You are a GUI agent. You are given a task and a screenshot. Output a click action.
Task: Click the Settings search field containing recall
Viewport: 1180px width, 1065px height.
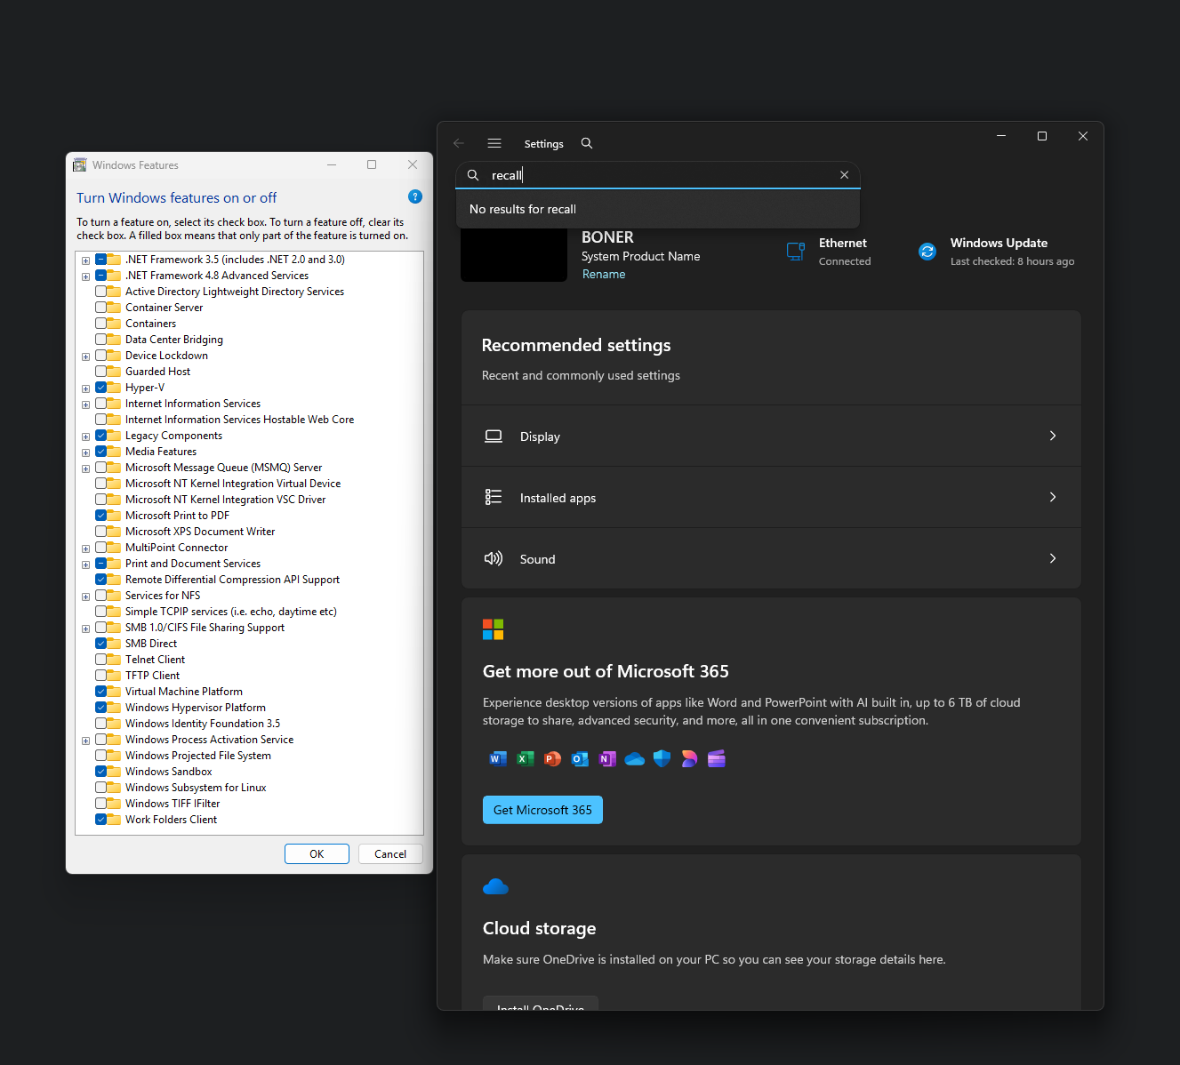pyautogui.click(x=658, y=175)
